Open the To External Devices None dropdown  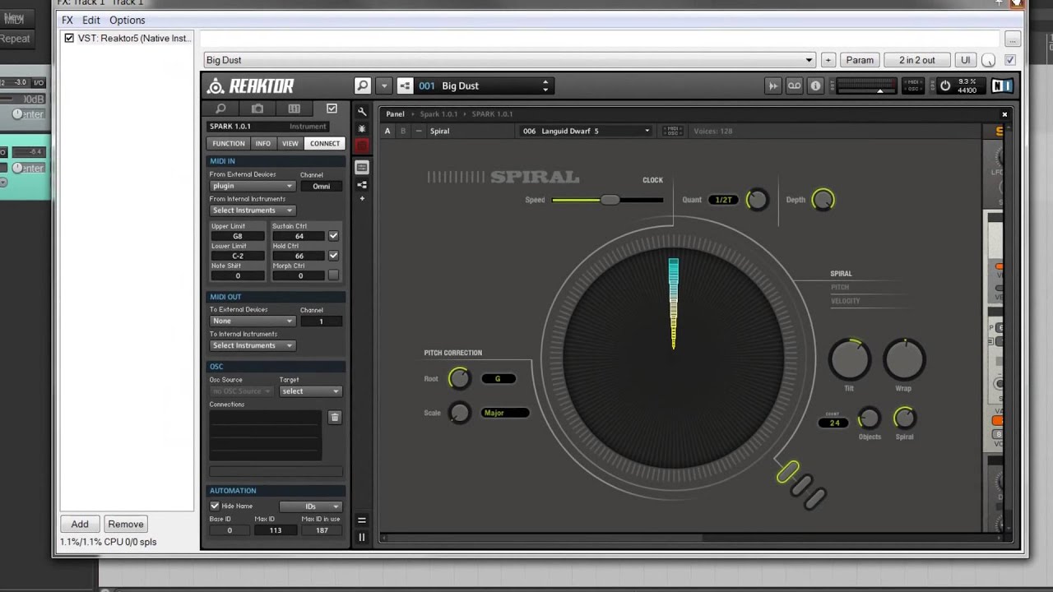(252, 321)
